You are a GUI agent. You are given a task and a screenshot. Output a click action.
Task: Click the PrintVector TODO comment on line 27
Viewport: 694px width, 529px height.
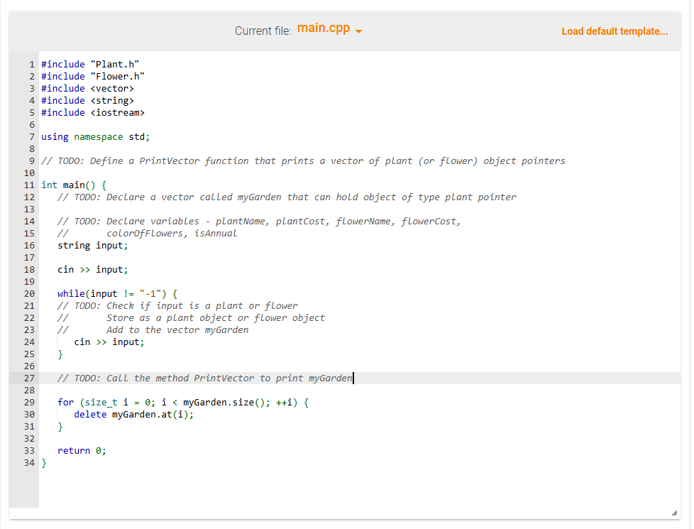(204, 378)
